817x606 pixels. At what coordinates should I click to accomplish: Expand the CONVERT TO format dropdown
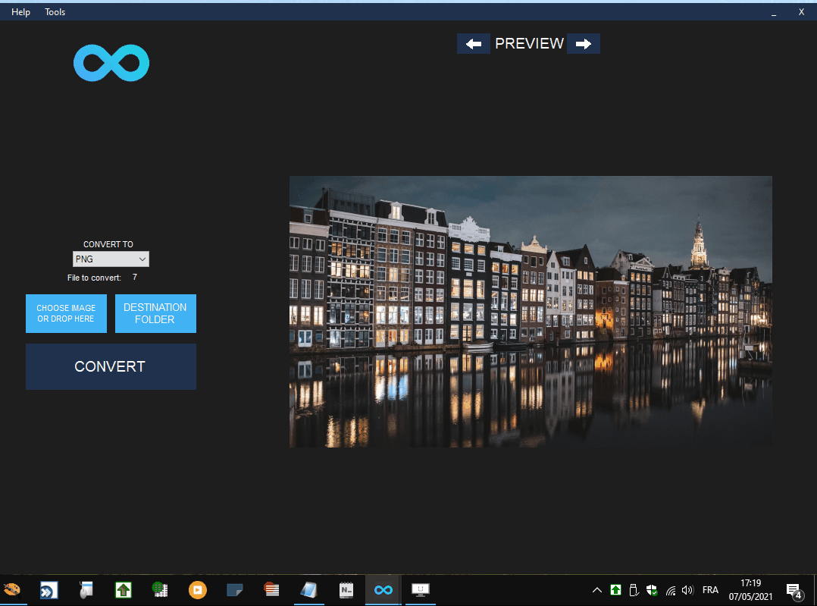coord(111,259)
